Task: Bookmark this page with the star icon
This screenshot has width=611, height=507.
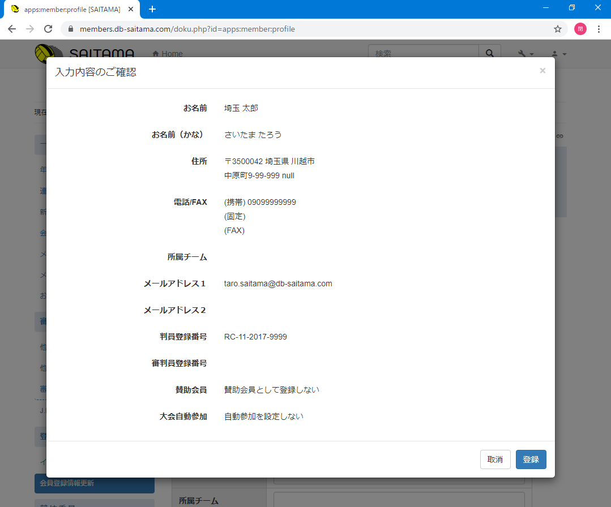Action: pos(557,29)
